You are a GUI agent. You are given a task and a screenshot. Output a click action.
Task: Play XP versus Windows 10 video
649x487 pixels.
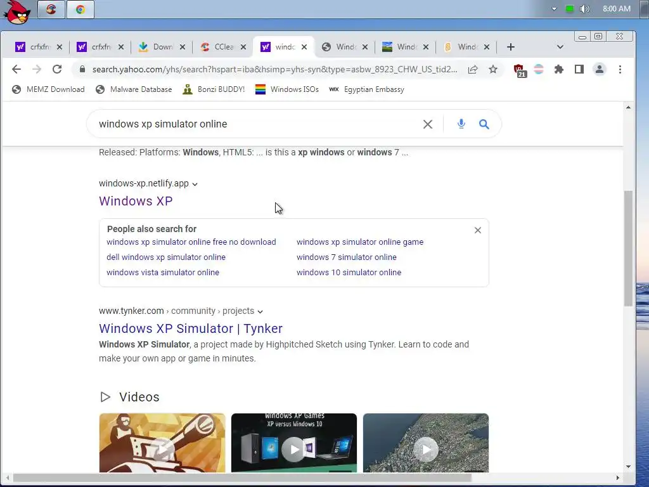[294, 443]
